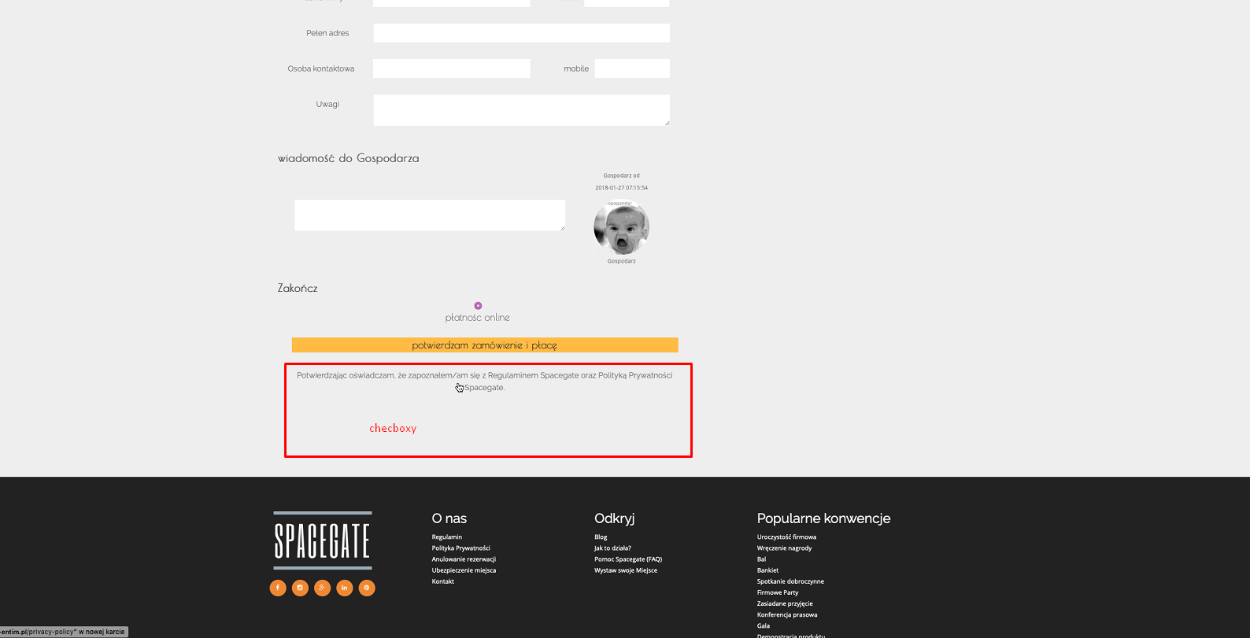Screen dimensions: 1250x638
Task: Focus the mobile number input field
Action: 632,68
